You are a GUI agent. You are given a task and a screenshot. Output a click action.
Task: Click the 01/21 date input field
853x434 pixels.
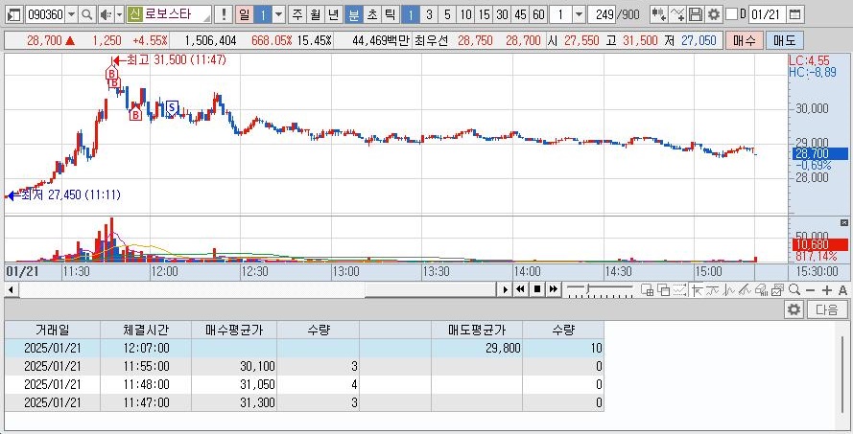coord(767,14)
